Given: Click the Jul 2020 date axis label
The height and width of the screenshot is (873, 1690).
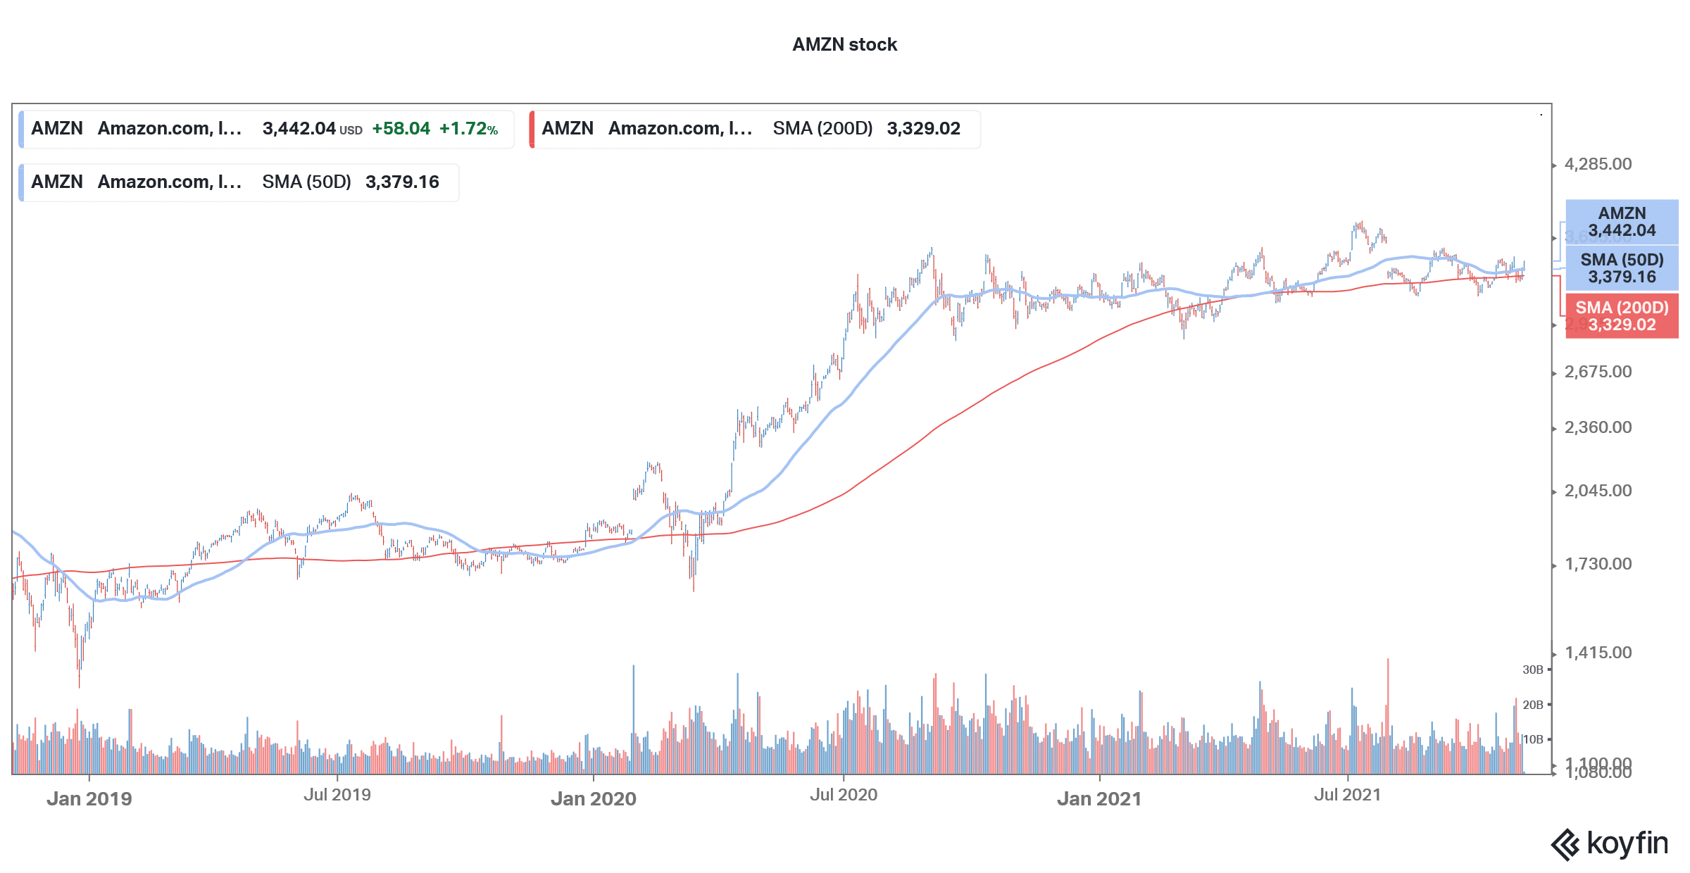Looking at the screenshot, I should [x=844, y=795].
